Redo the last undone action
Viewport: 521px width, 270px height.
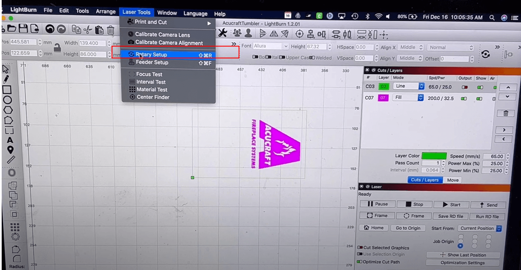(x=62, y=29)
